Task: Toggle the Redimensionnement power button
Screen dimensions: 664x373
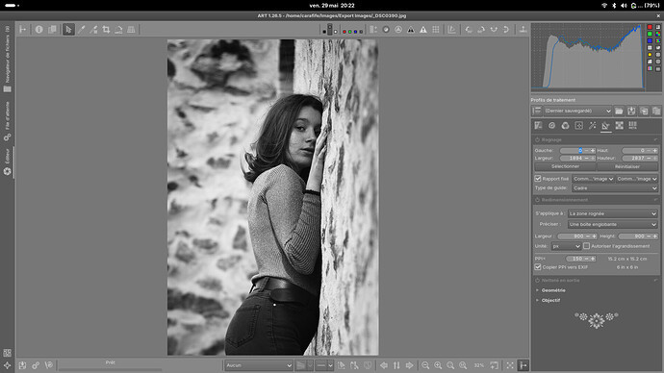Action: coord(537,200)
